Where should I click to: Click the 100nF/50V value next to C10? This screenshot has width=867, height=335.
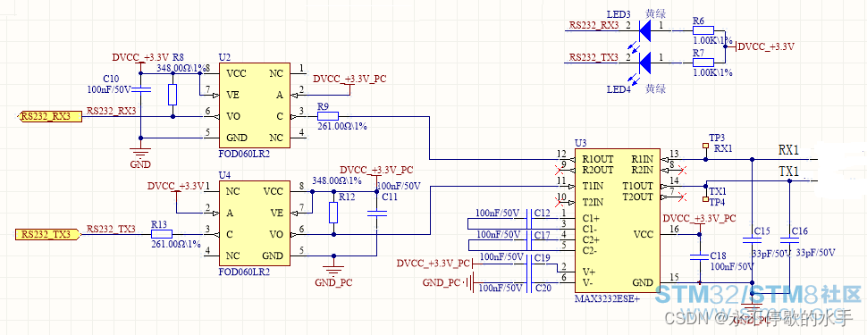click(x=108, y=89)
